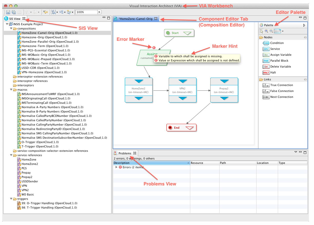This screenshot has width=314, height=225.
Task: Choose the Parallel Block palette tool
Action: click(x=279, y=61)
